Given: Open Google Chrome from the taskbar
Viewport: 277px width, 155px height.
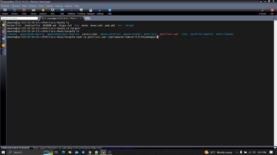Looking at the screenshot, I should click(90, 152).
